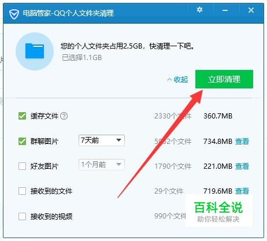
Task: Click the 缓存文件 label
Action: (44, 116)
